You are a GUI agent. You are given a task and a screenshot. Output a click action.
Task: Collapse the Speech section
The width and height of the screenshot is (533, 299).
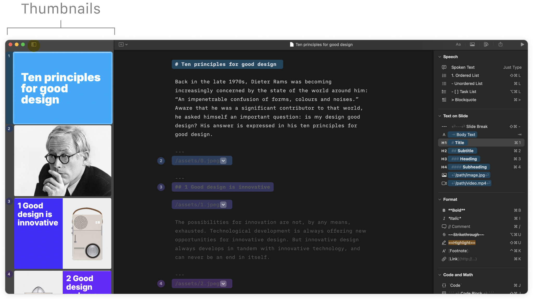click(x=440, y=57)
